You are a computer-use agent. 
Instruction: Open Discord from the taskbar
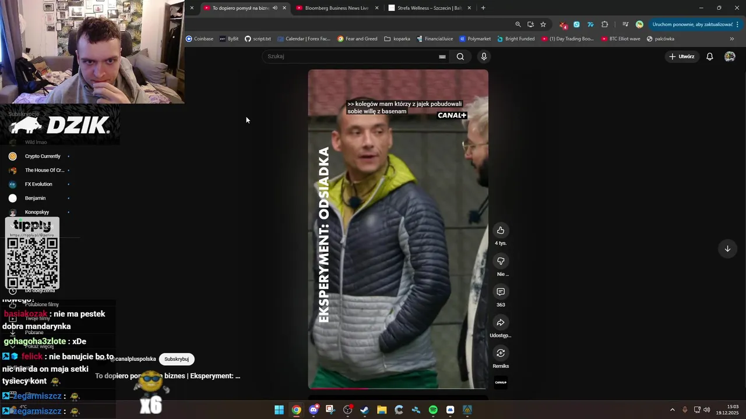pyautogui.click(x=314, y=410)
